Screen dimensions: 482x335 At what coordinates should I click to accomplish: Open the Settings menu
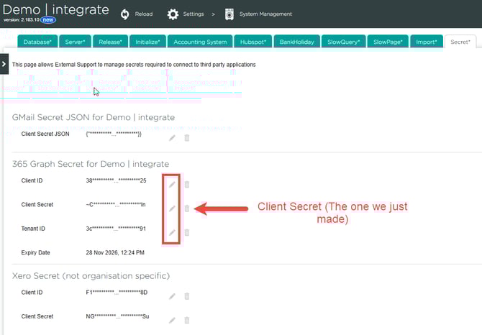pos(184,14)
